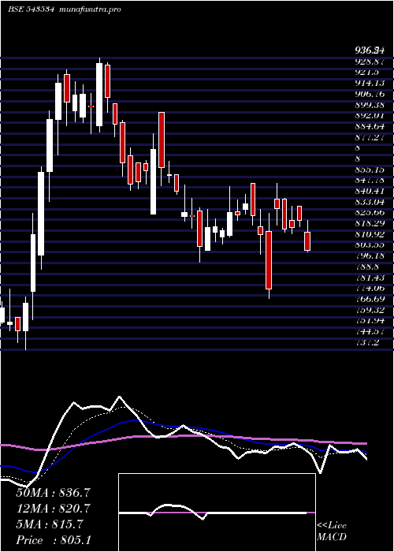Click the 759.32 price level
Image resolution: width=394 pixels, height=552 pixels.
point(369,310)
